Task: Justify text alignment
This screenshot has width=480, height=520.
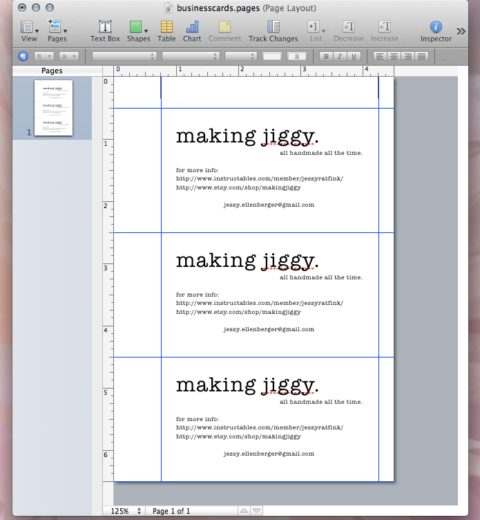Action: click(422, 57)
